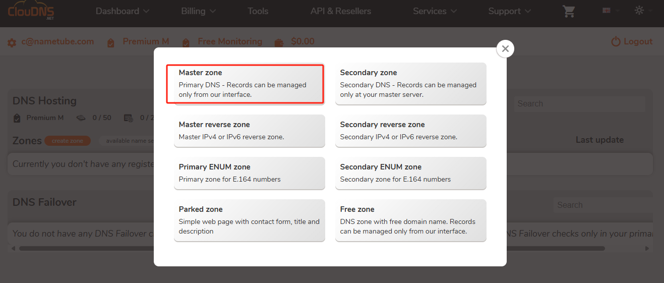Image resolution: width=664 pixels, height=283 pixels.
Task: Click the horizontal scrollbar at page bottom
Action: tap(312, 248)
